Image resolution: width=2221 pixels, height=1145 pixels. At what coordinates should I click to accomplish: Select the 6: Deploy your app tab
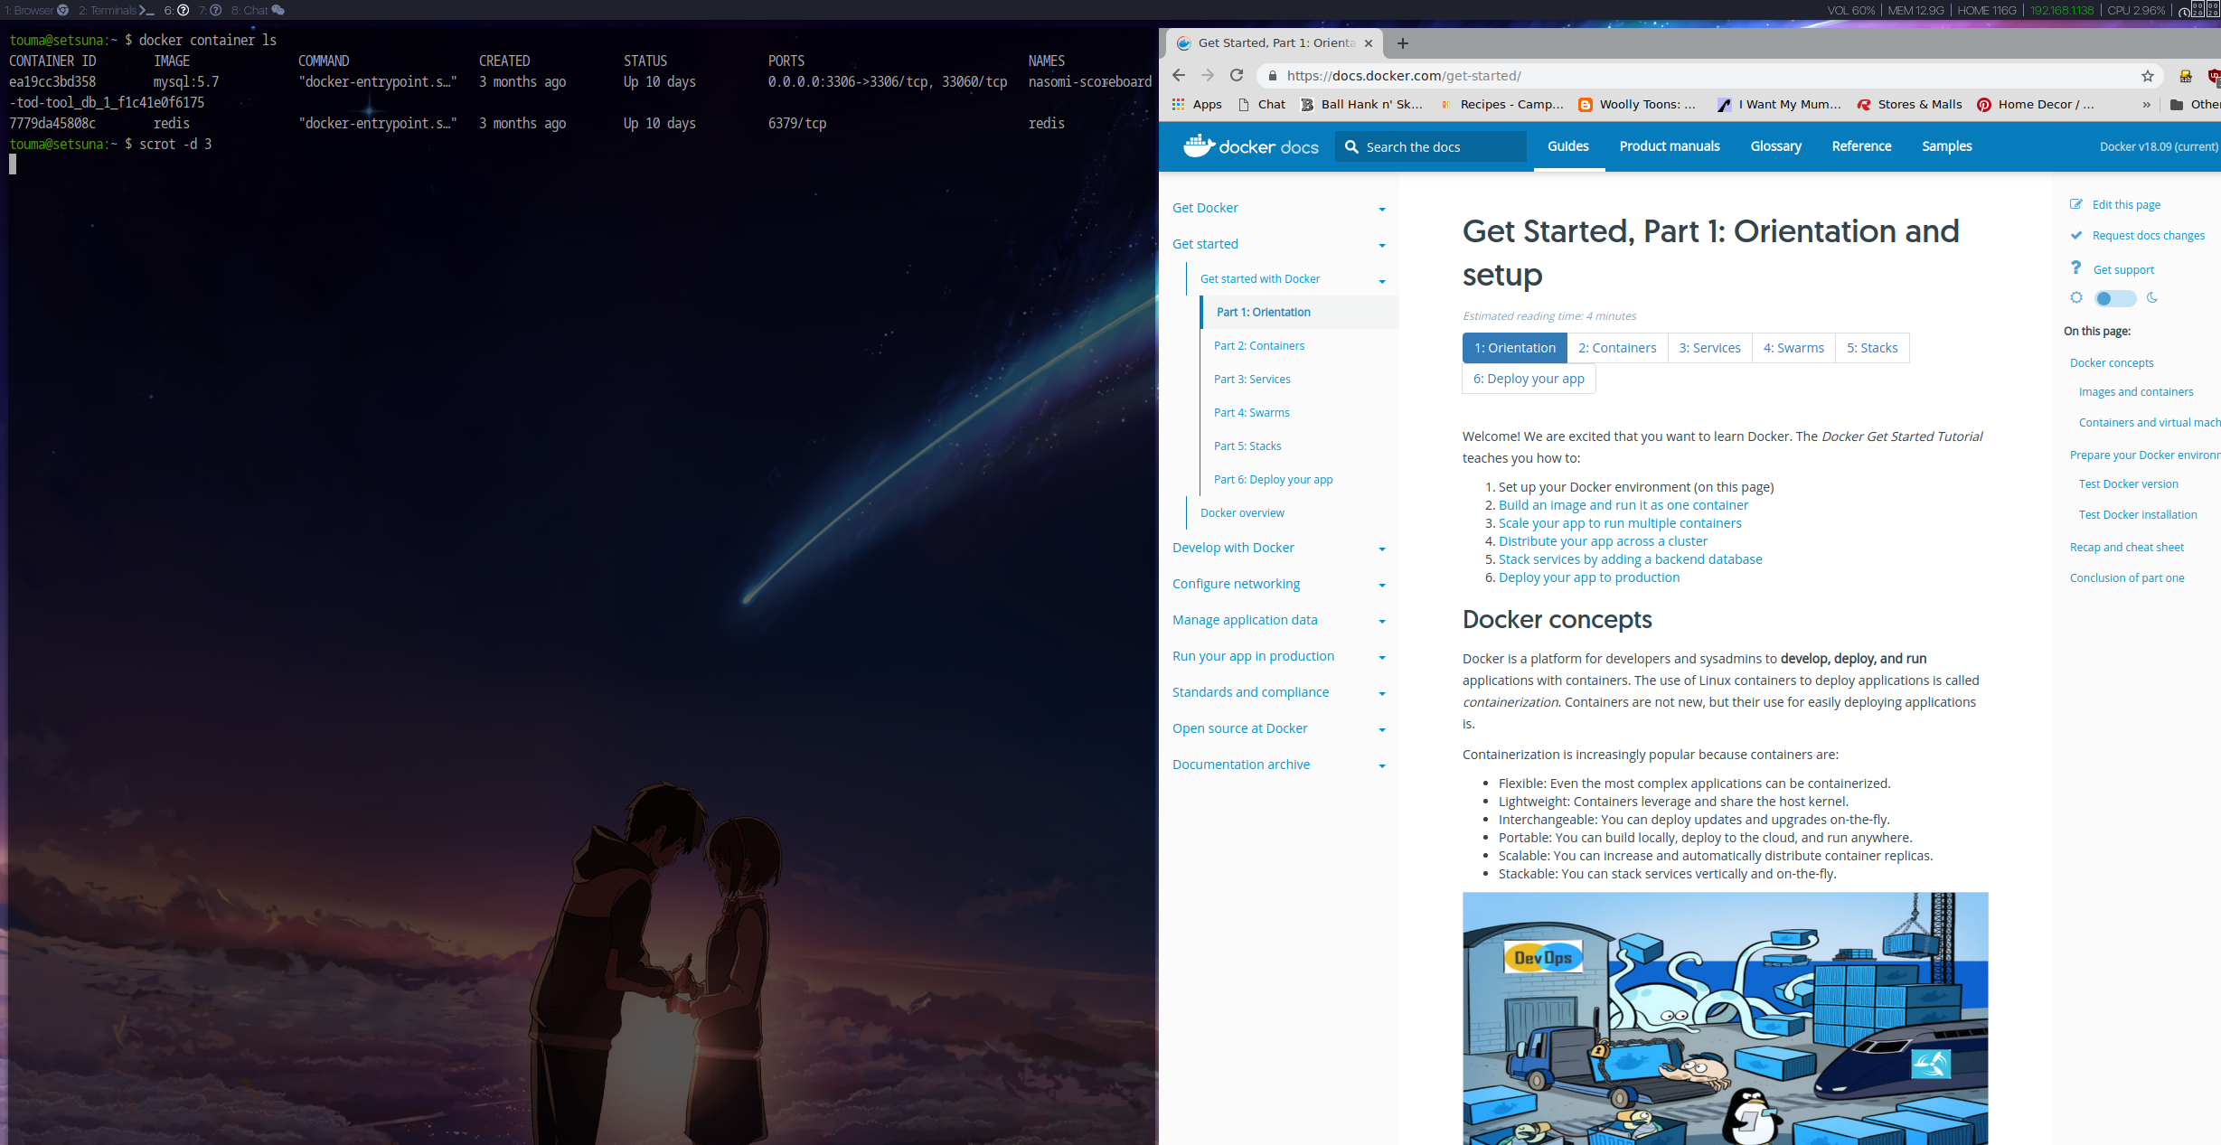pos(1529,379)
